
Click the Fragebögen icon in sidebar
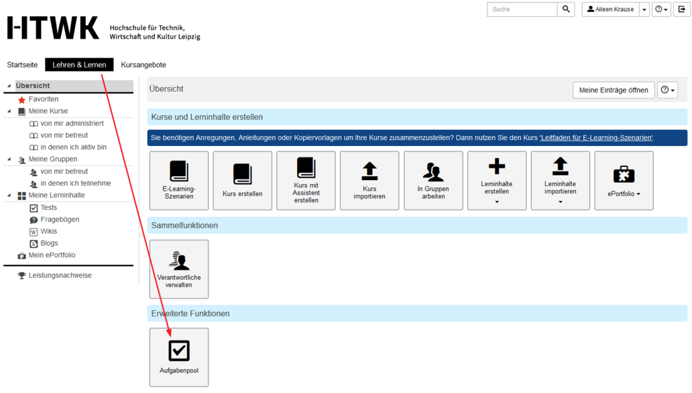point(33,220)
